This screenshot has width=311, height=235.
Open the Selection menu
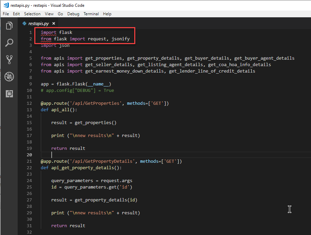[x=32, y=14]
